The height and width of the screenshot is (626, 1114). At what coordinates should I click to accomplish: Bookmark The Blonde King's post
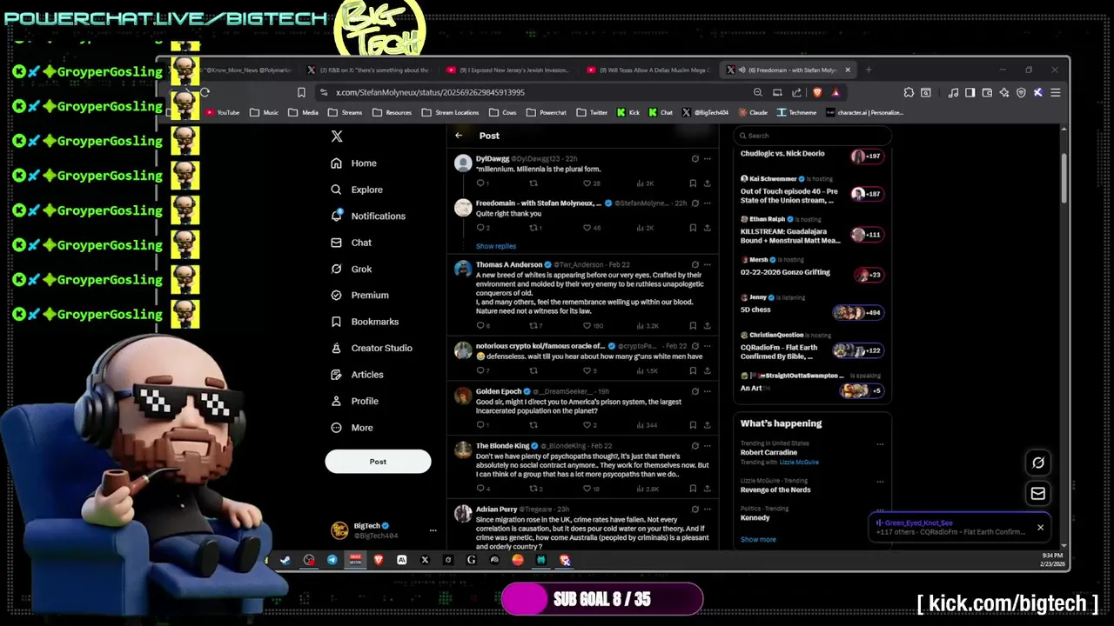tap(693, 489)
